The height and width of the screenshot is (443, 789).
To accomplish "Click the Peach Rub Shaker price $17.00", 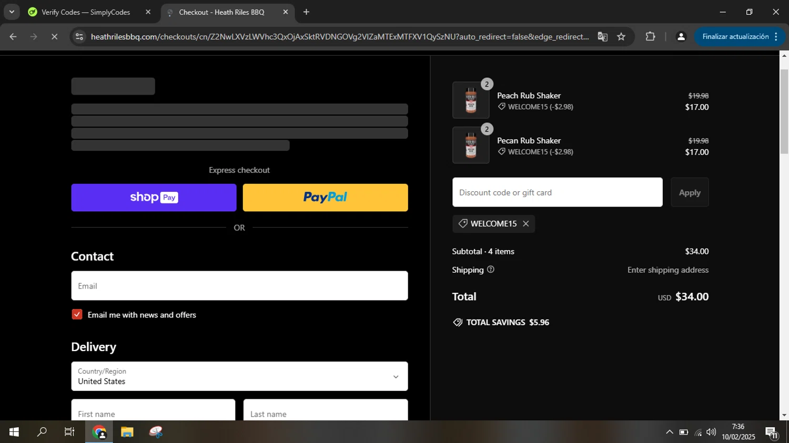I will coord(696,107).
